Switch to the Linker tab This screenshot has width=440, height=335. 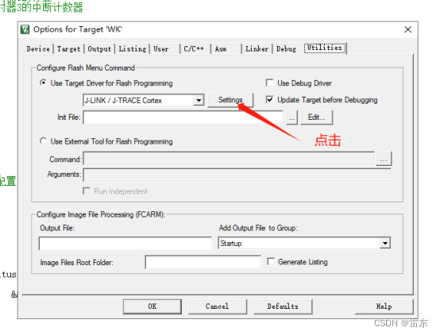coord(257,48)
